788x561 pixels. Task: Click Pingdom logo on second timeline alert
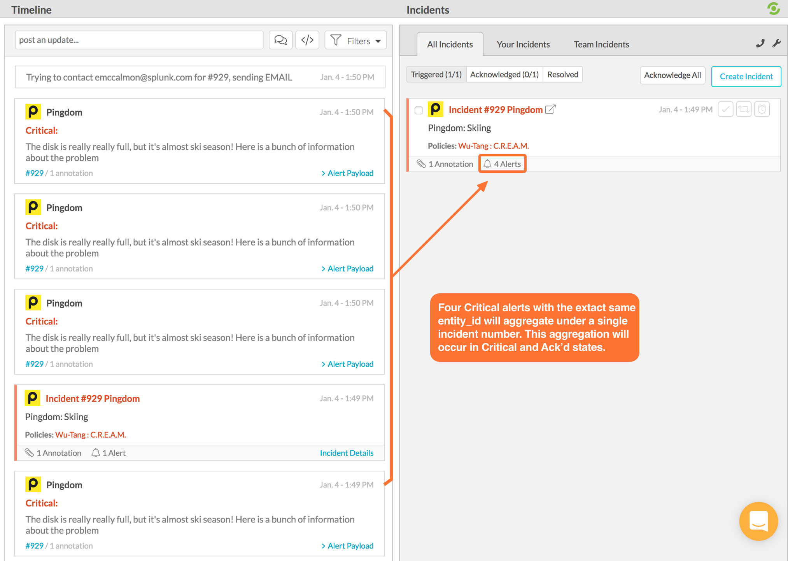tap(33, 207)
